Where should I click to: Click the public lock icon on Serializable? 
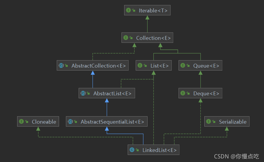coord(214,122)
